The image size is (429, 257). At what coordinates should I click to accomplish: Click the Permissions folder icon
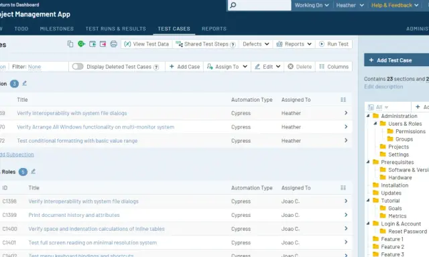coord(390,131)
